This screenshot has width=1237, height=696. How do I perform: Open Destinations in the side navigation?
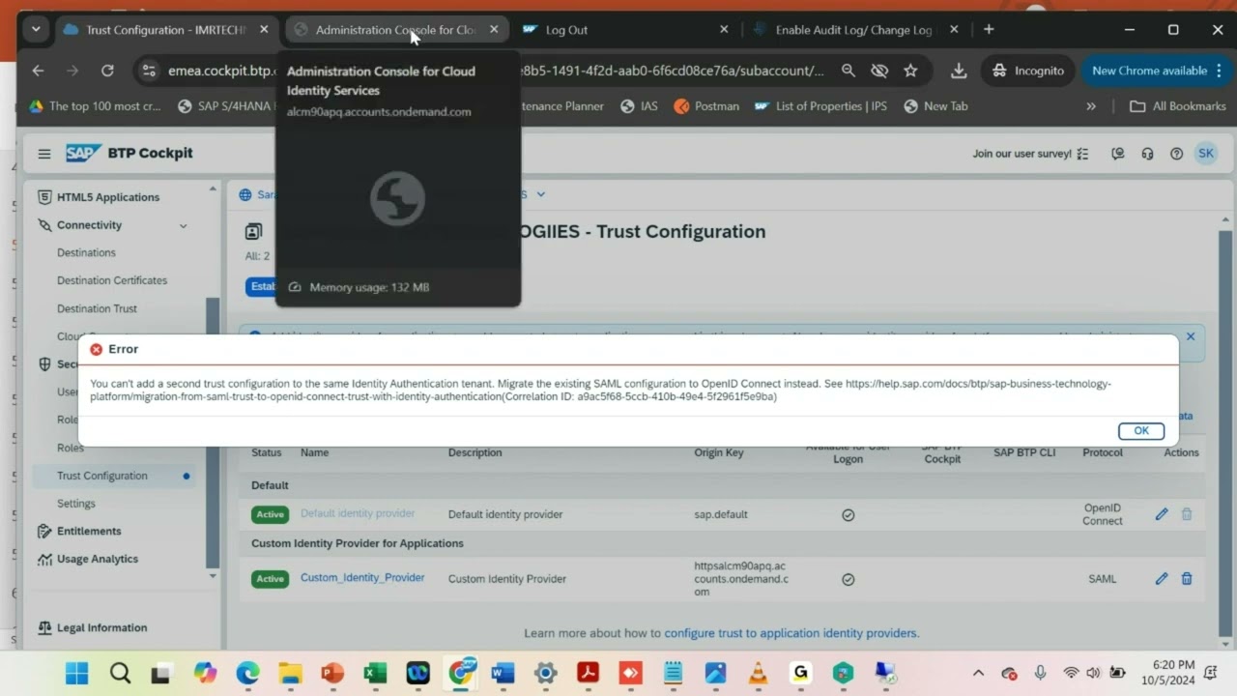click(86, 252)
